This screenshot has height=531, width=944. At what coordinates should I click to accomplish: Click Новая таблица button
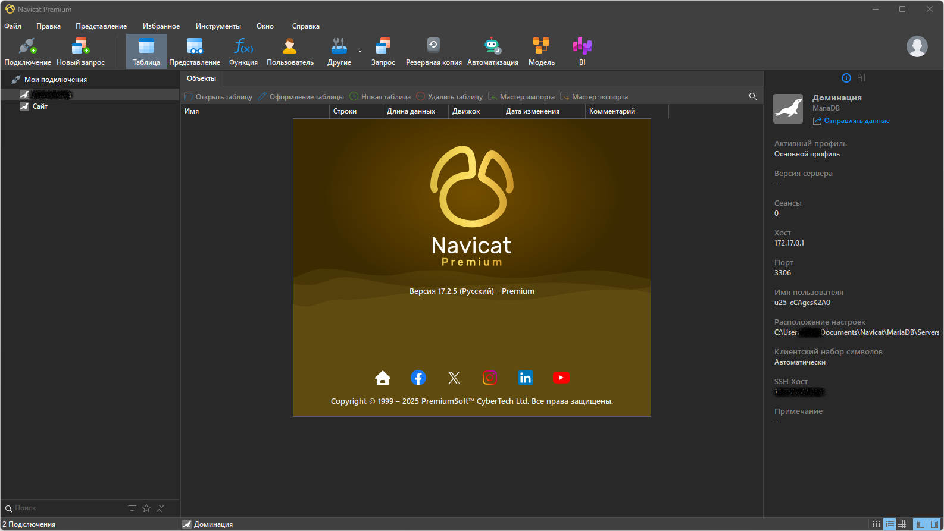[x=380, y=97]
